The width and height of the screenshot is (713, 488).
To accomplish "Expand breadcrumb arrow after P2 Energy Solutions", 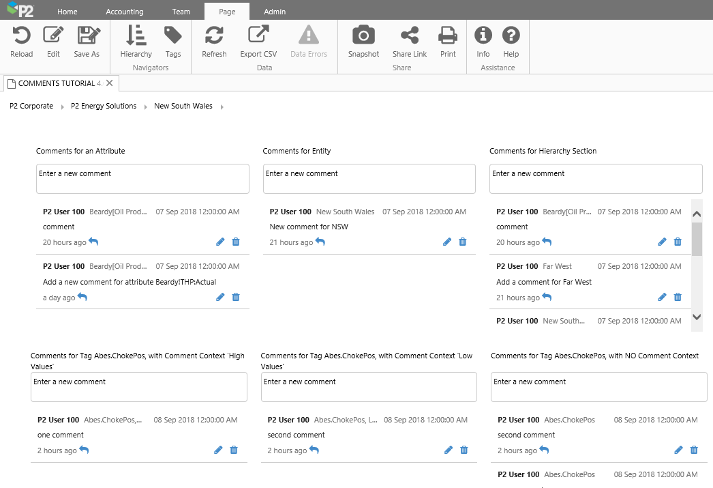I will pyautogui.click(x=145, y=107).
